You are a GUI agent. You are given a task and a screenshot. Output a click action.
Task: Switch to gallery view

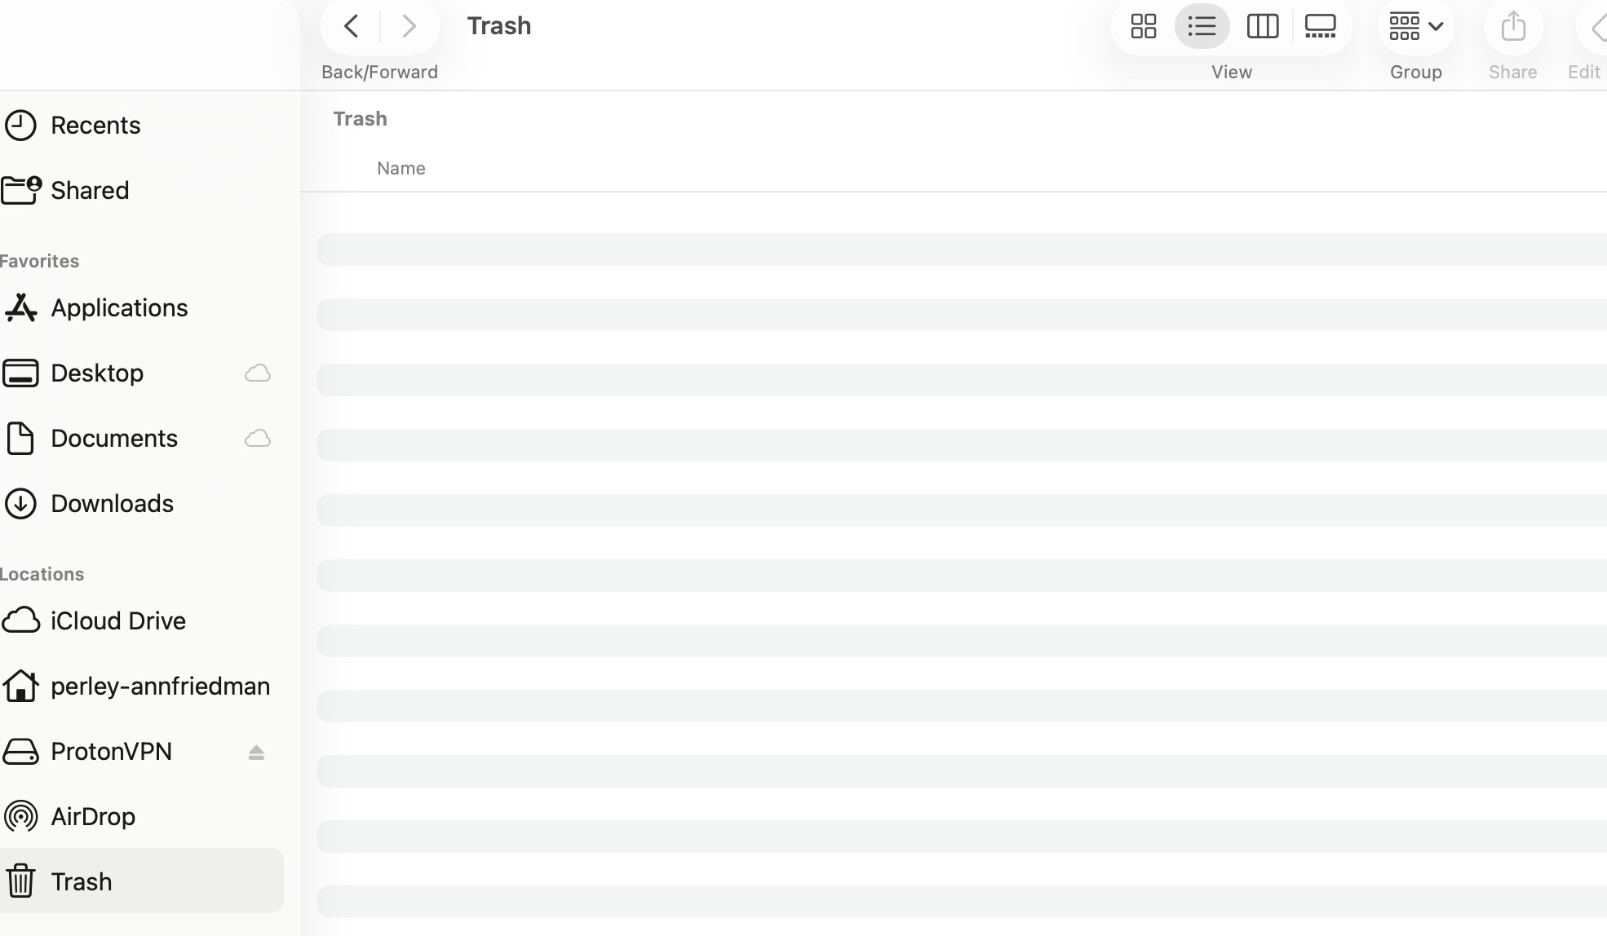(1320, 27)
